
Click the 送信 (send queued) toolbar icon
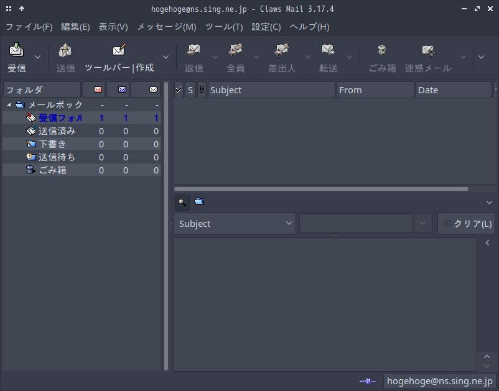(x=65, y=50)
